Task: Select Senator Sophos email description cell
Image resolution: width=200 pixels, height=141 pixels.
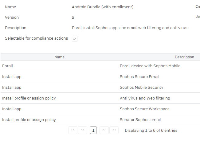Action: click(140, 119)
